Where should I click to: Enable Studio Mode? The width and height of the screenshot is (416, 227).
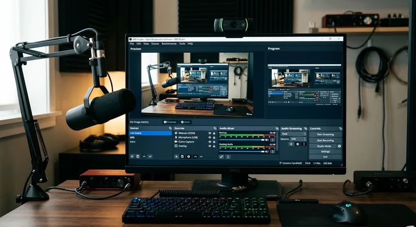323,146
